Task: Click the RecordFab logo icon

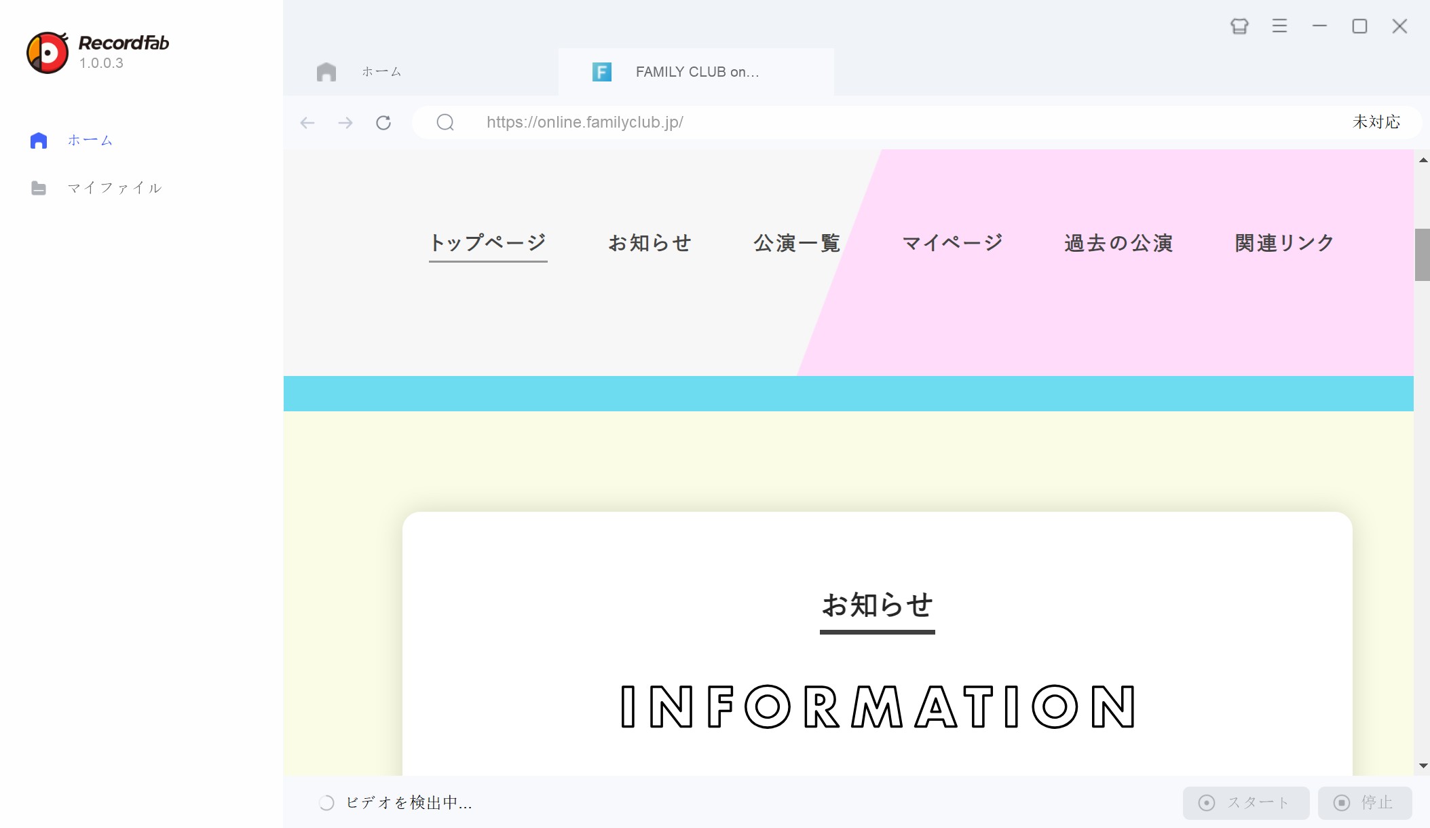Action: pyautogui.click(x=48, y=52)
